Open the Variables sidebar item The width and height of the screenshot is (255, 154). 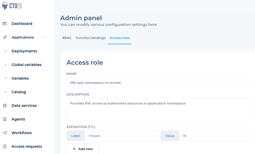[20, 78]
